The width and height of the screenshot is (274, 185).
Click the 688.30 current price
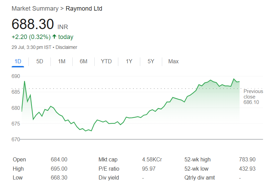pyautogui.click(x=33, y=24)
